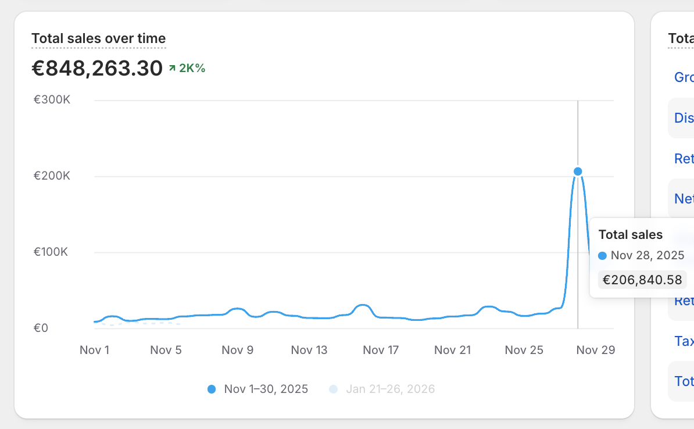Screen dimensions: 694x429
Task: Toggle the "Nov 1–30, 2025" legend series
Action: (x=266, y=389)
